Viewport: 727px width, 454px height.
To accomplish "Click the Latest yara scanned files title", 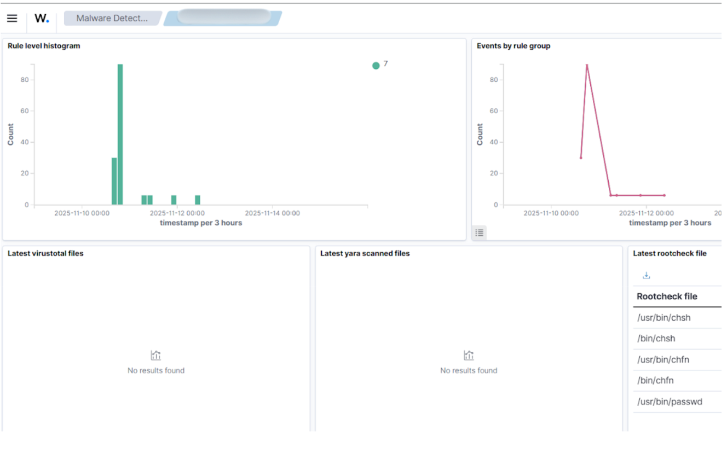I will point(365,253).
